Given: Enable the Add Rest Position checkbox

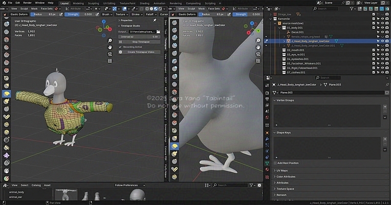Looking at the screenshot, I should 275,163.
